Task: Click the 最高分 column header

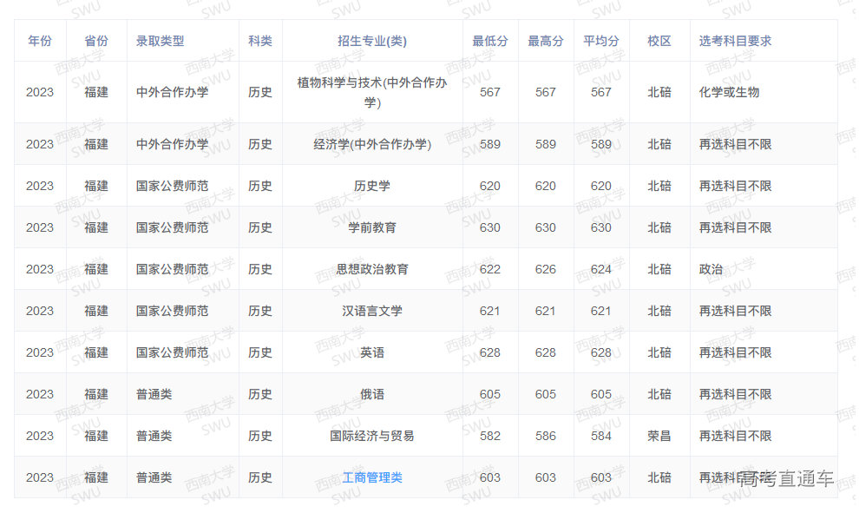Action: (545, 40)
